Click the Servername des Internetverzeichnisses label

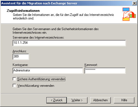point(38,37)
